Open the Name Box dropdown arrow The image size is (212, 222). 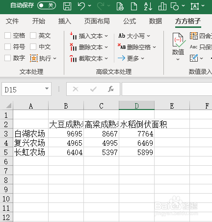click(47, 89)
